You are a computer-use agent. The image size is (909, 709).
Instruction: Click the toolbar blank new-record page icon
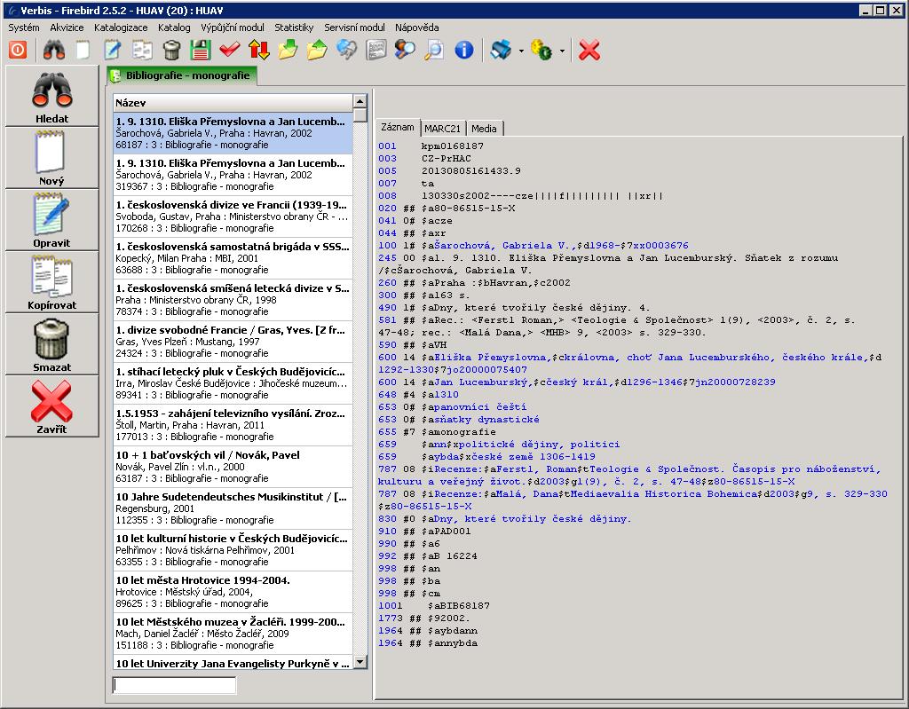tap(83, 50)
